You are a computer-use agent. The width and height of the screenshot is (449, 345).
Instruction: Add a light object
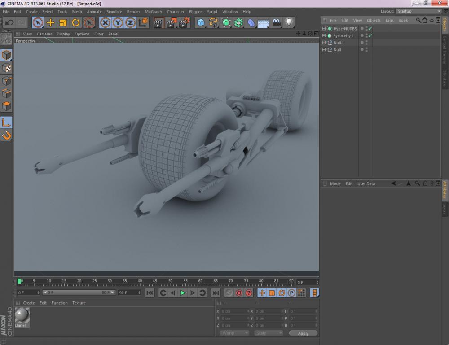click(x=289, y=22)
